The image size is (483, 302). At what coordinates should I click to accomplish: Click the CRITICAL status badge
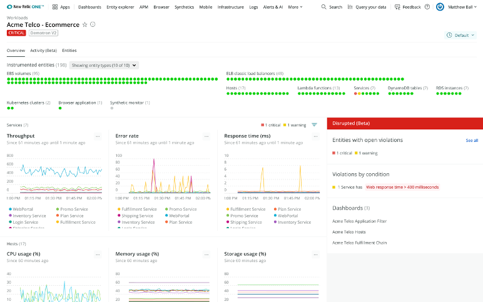pyautogui.click(x=16, y=33)
